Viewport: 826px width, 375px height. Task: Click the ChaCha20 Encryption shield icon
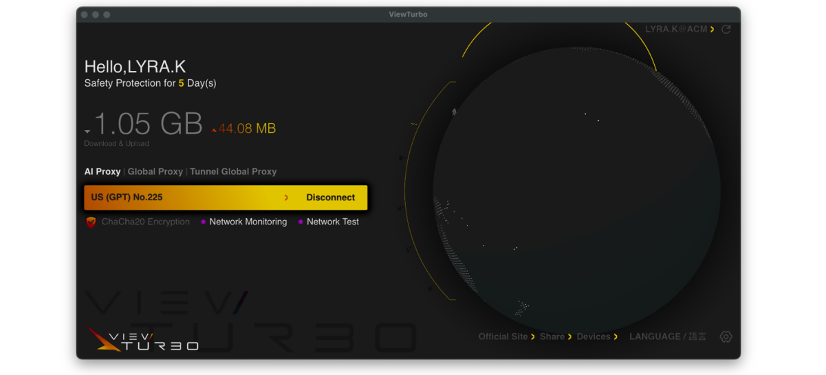[91, 222]
